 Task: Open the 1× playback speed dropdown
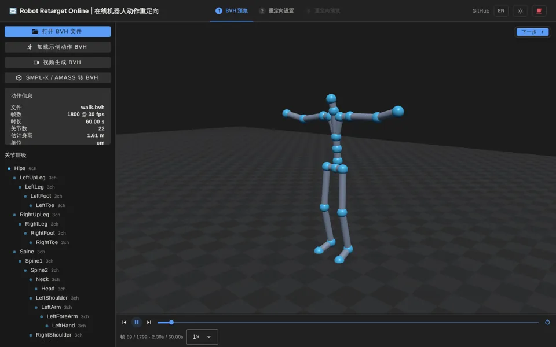(x=202, y=337)
